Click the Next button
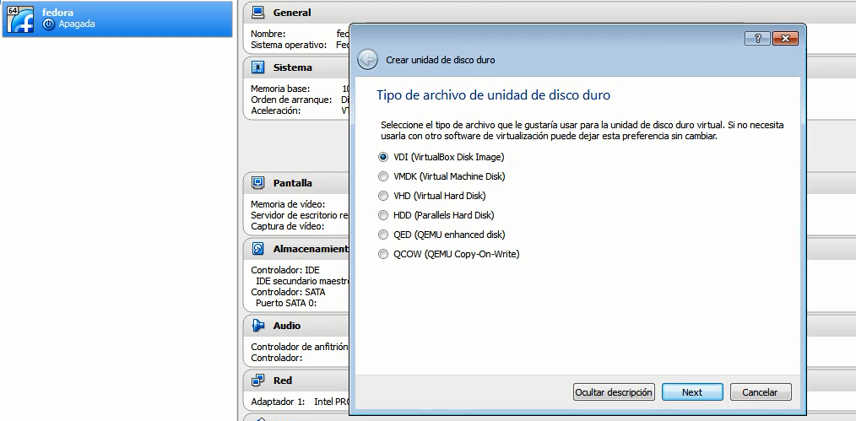 (x=692, y=392)
